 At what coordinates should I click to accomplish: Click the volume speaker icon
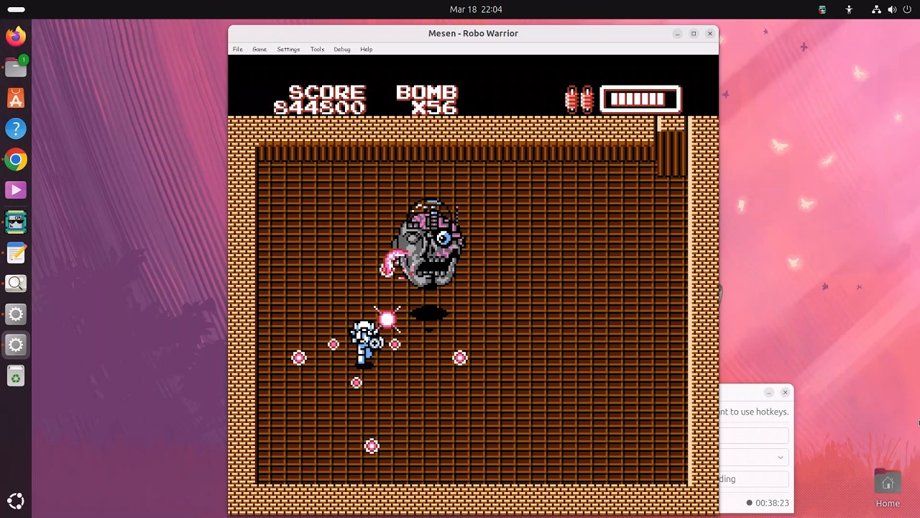click(892, 9)
